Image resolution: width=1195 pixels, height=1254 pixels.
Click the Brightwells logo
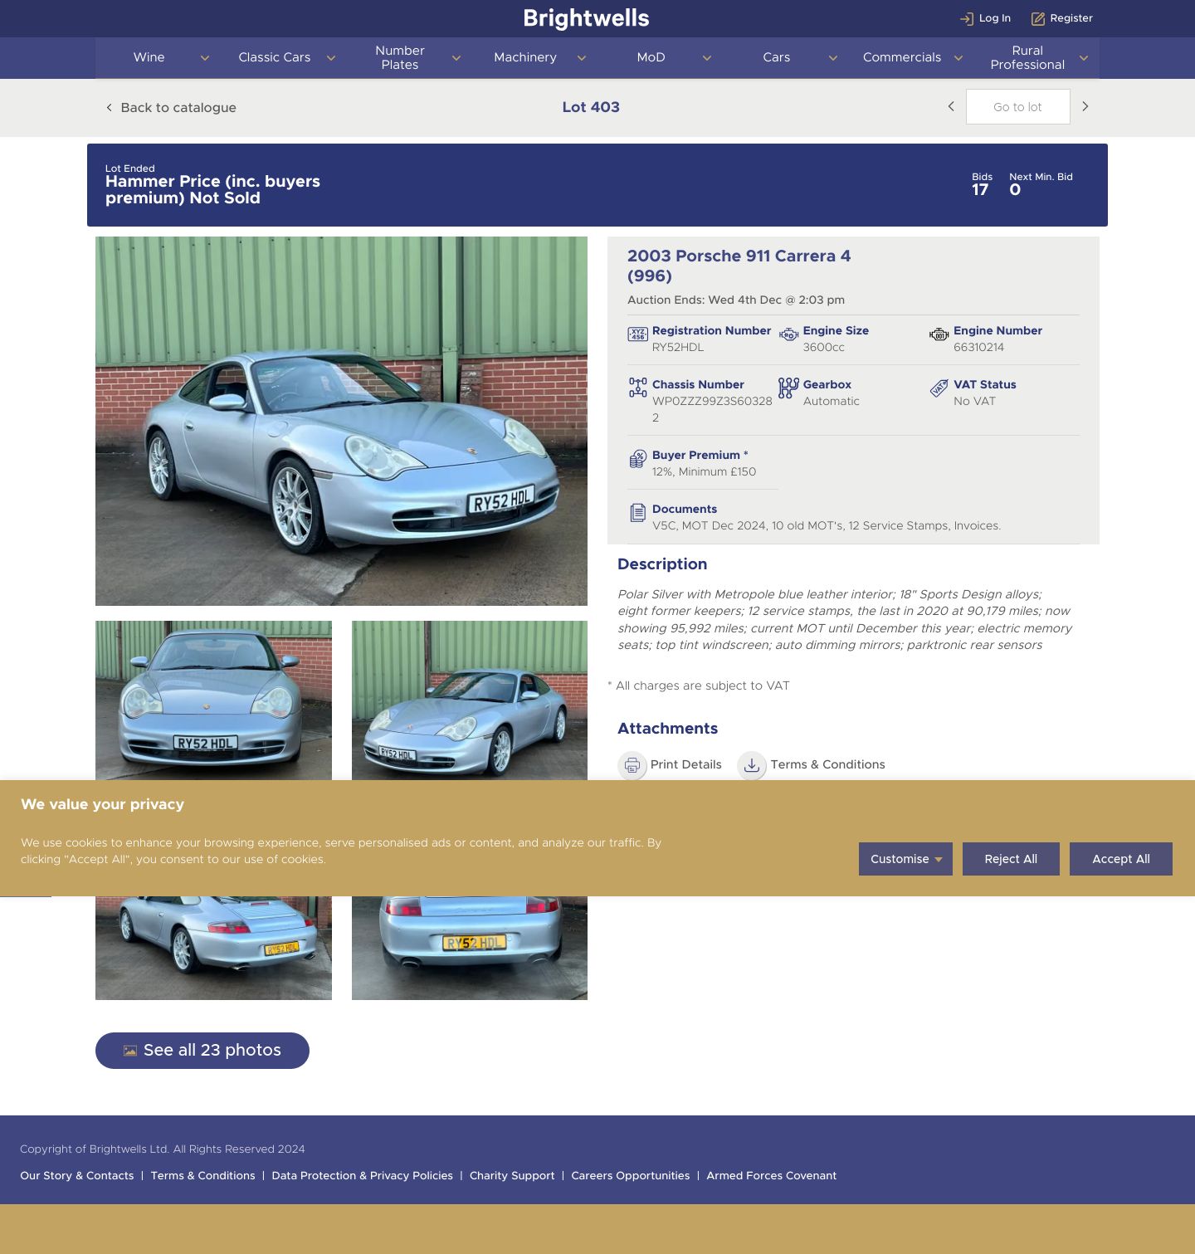(587, 18)
